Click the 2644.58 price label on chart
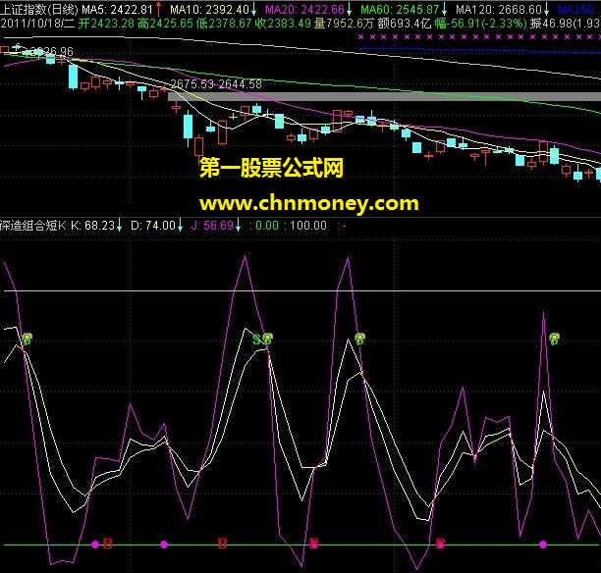 point(241,83)
